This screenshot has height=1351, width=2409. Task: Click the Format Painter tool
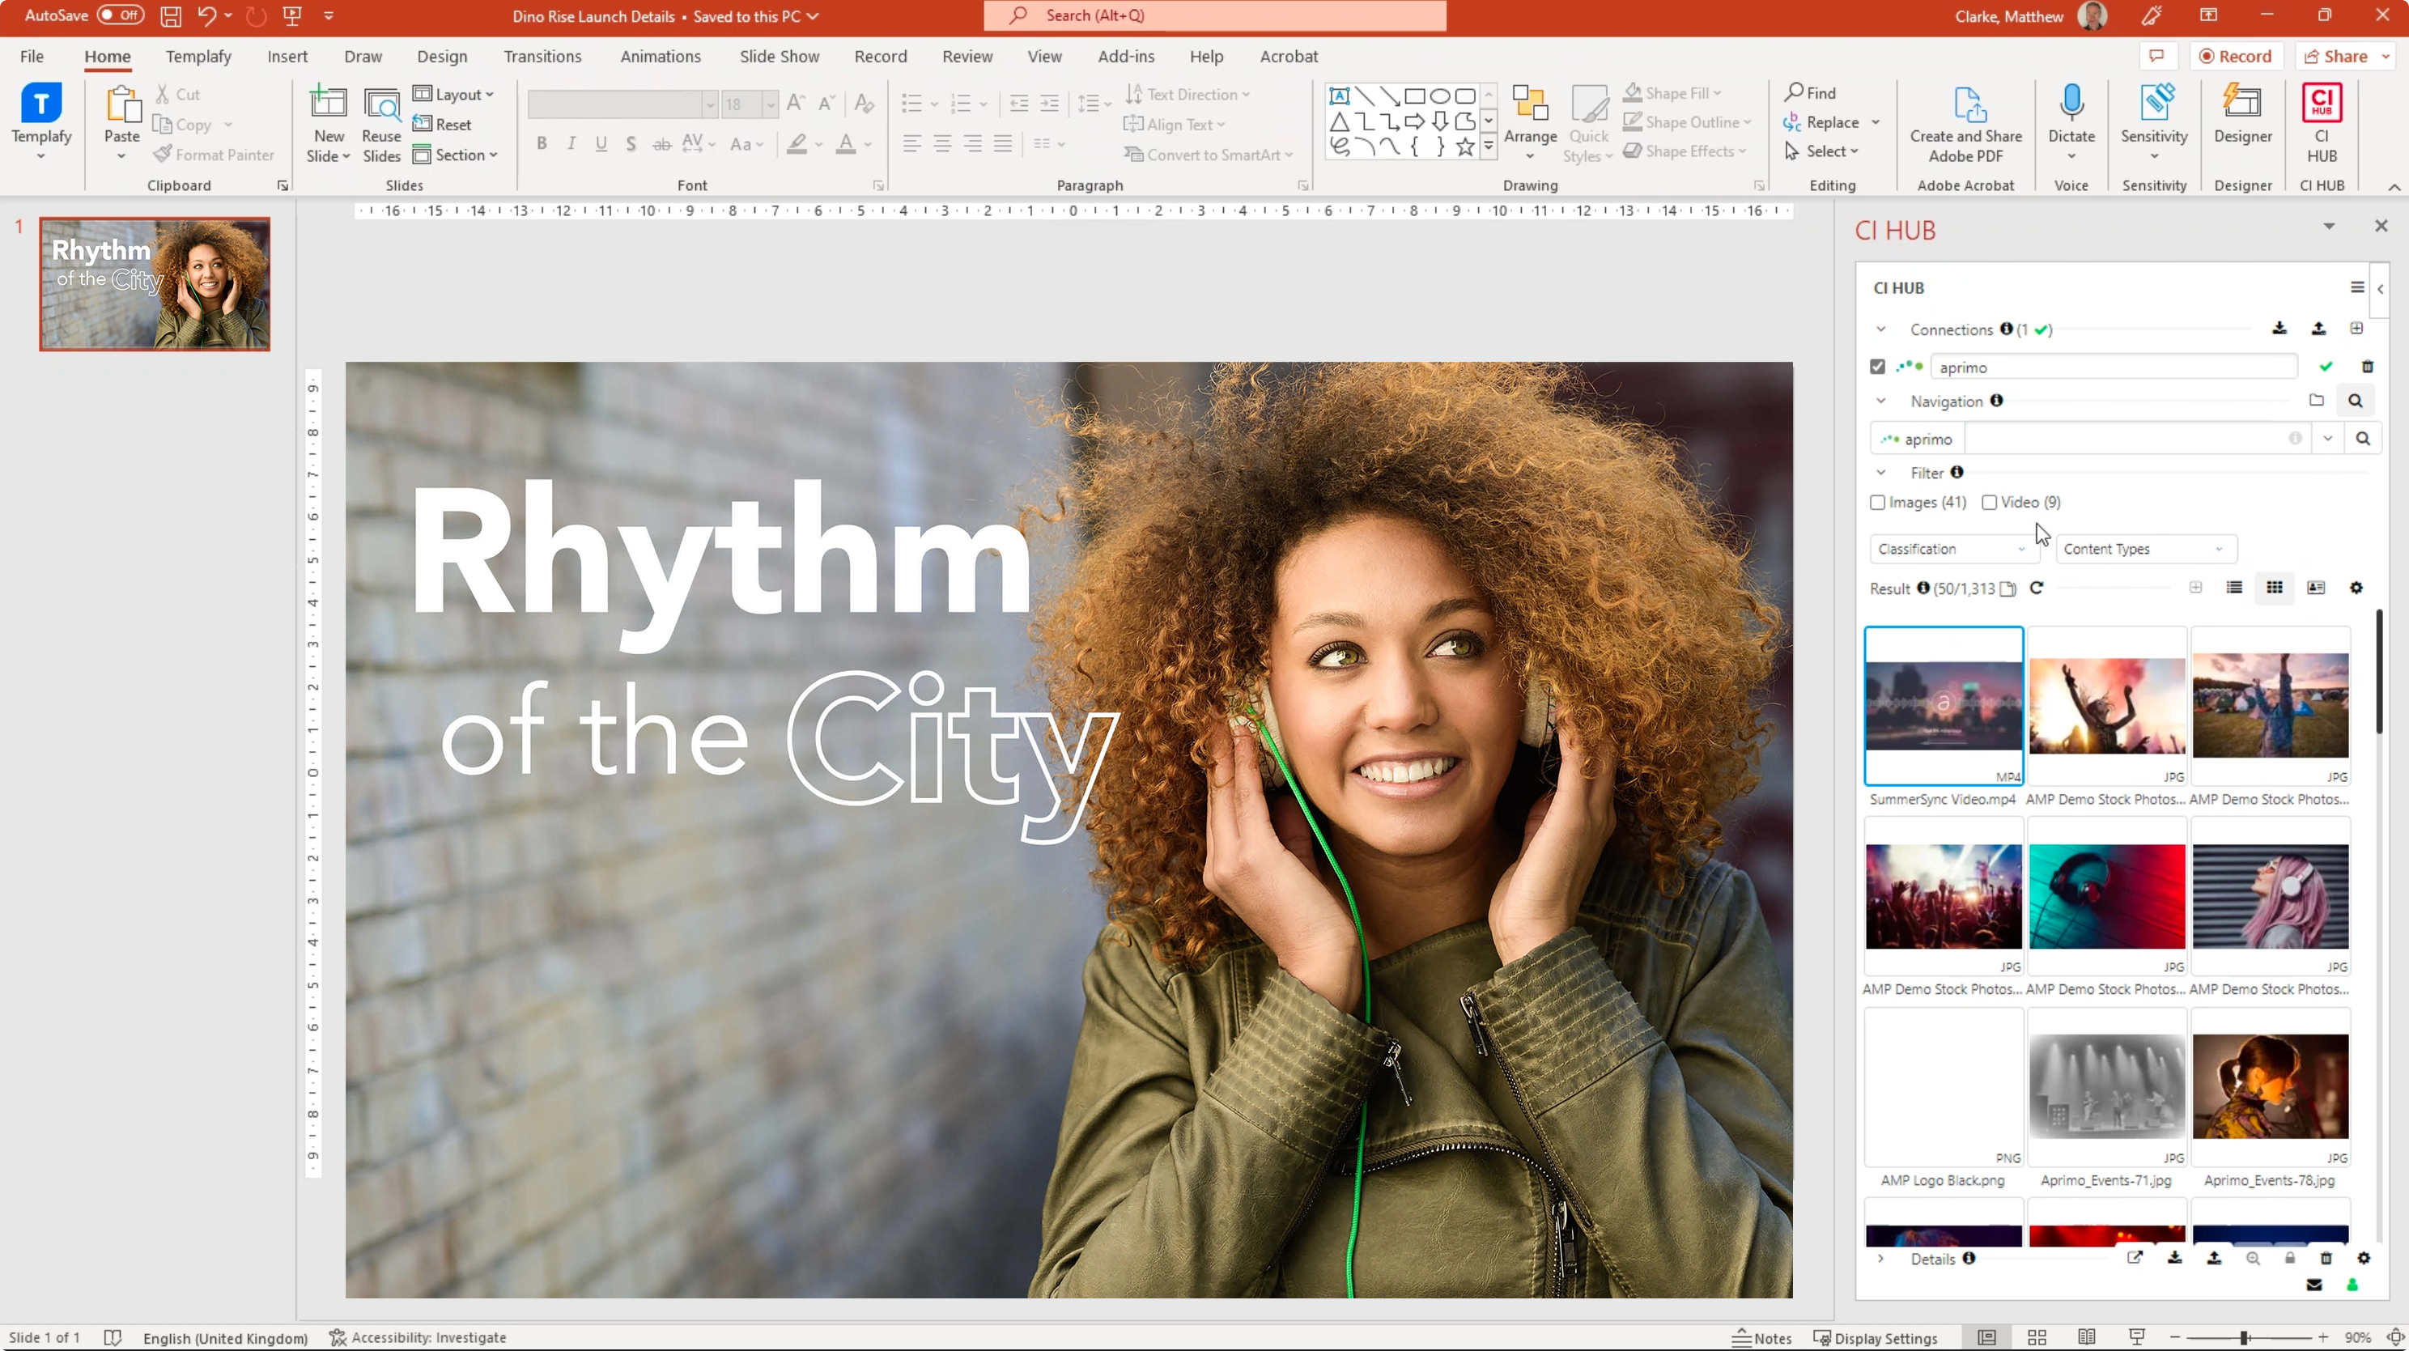click(x=215, y=155)
